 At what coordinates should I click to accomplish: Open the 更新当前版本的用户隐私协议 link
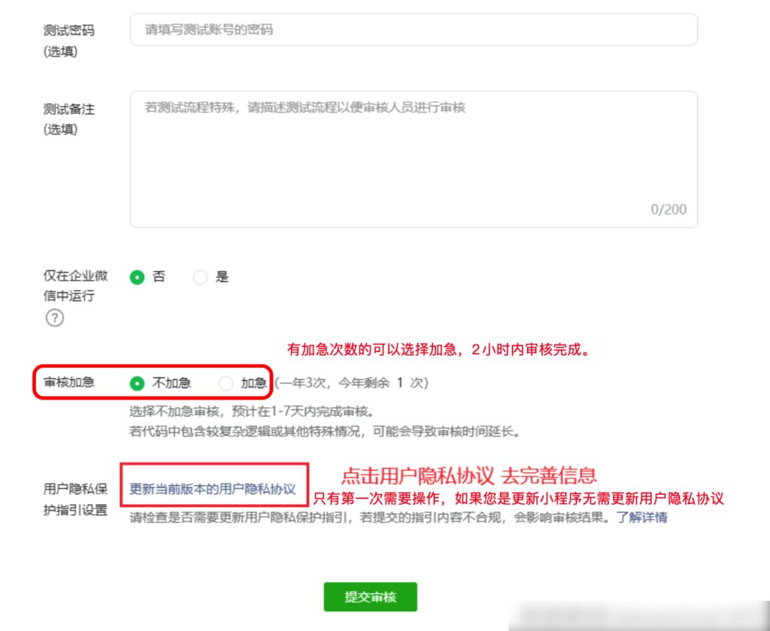pos(213,489)
